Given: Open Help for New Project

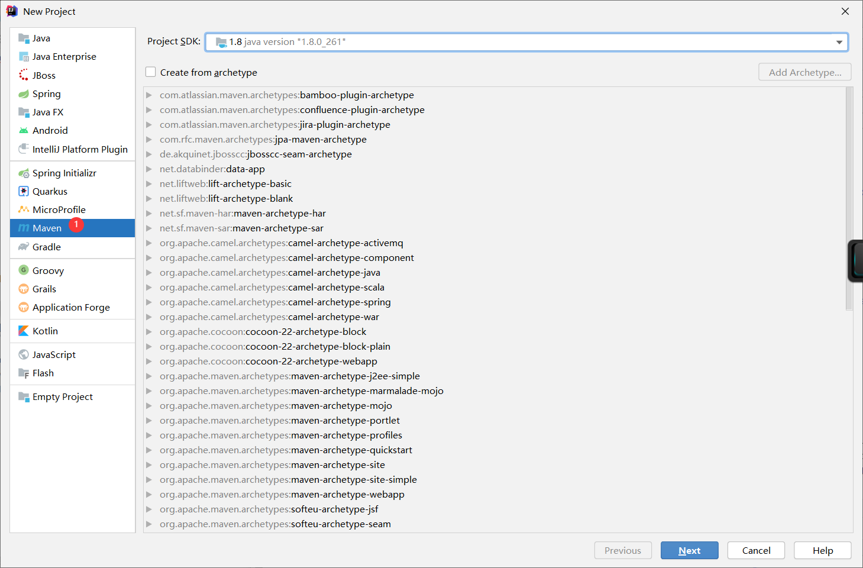Looking at the screenshot, I should click(822, 550).
